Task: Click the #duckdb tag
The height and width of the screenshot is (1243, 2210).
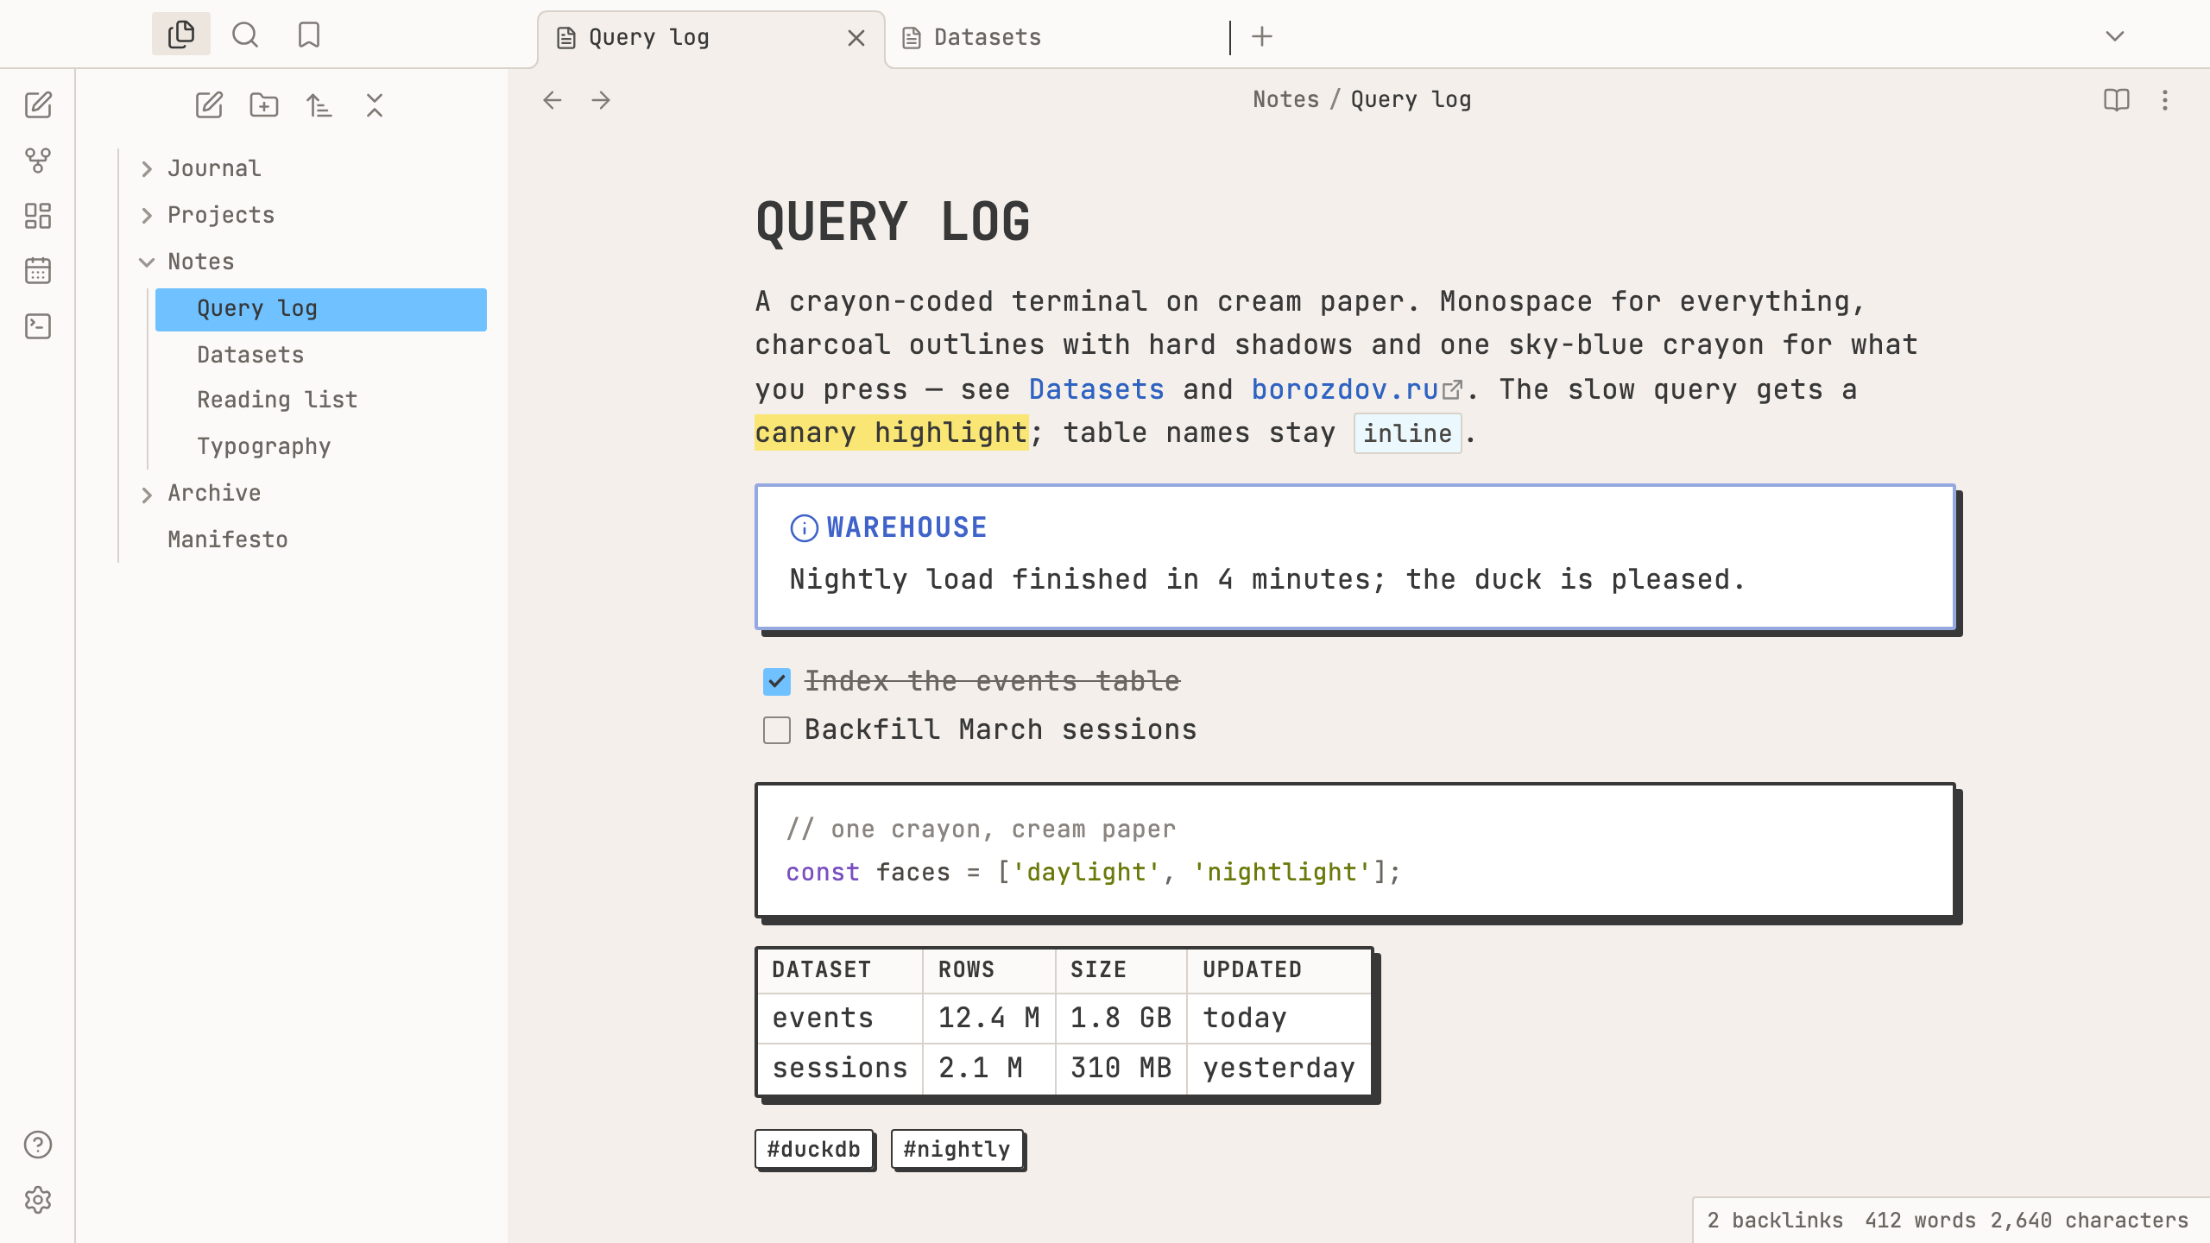Action: click(x=814, y=1149)
